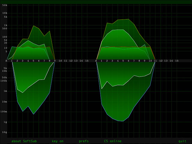Select harmonic 6 on the right graph axis
Image resolution: width=192 pixels, height=144 pixels.
[128, 61]
